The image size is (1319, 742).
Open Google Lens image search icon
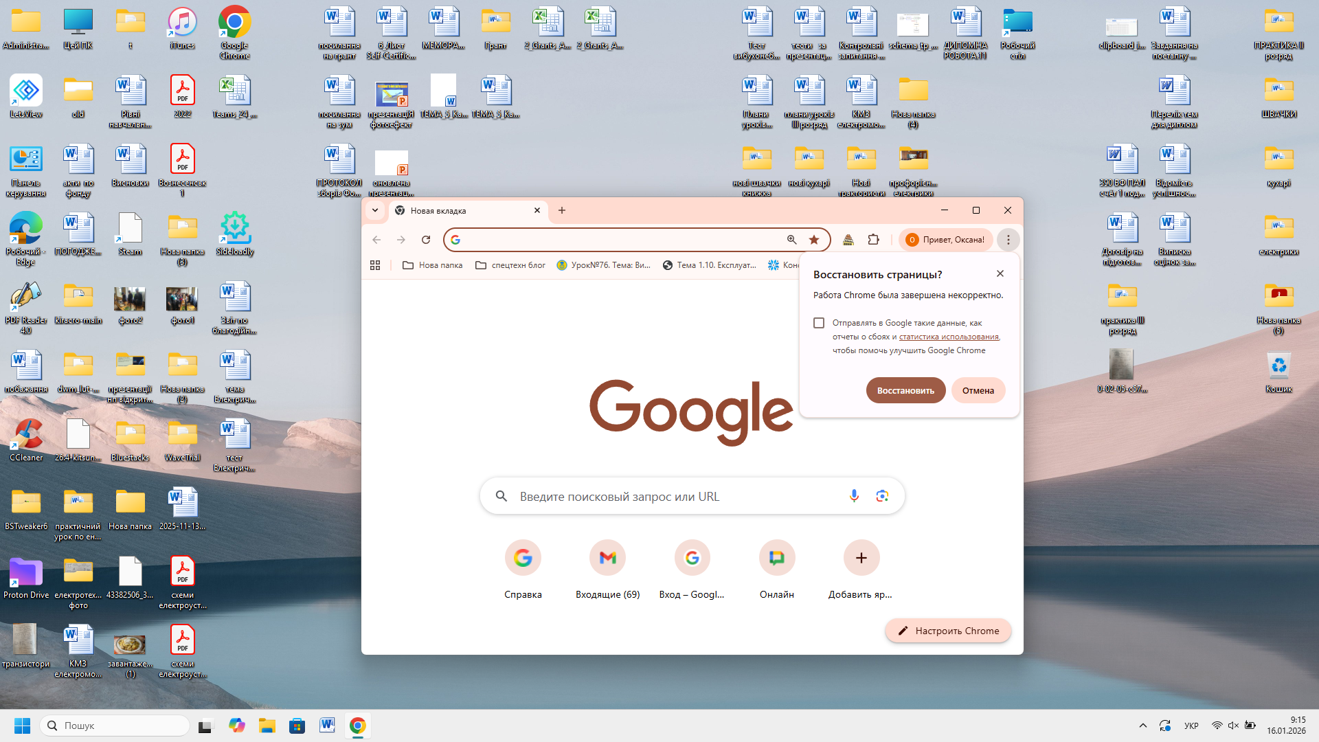(x=882, y=496)
